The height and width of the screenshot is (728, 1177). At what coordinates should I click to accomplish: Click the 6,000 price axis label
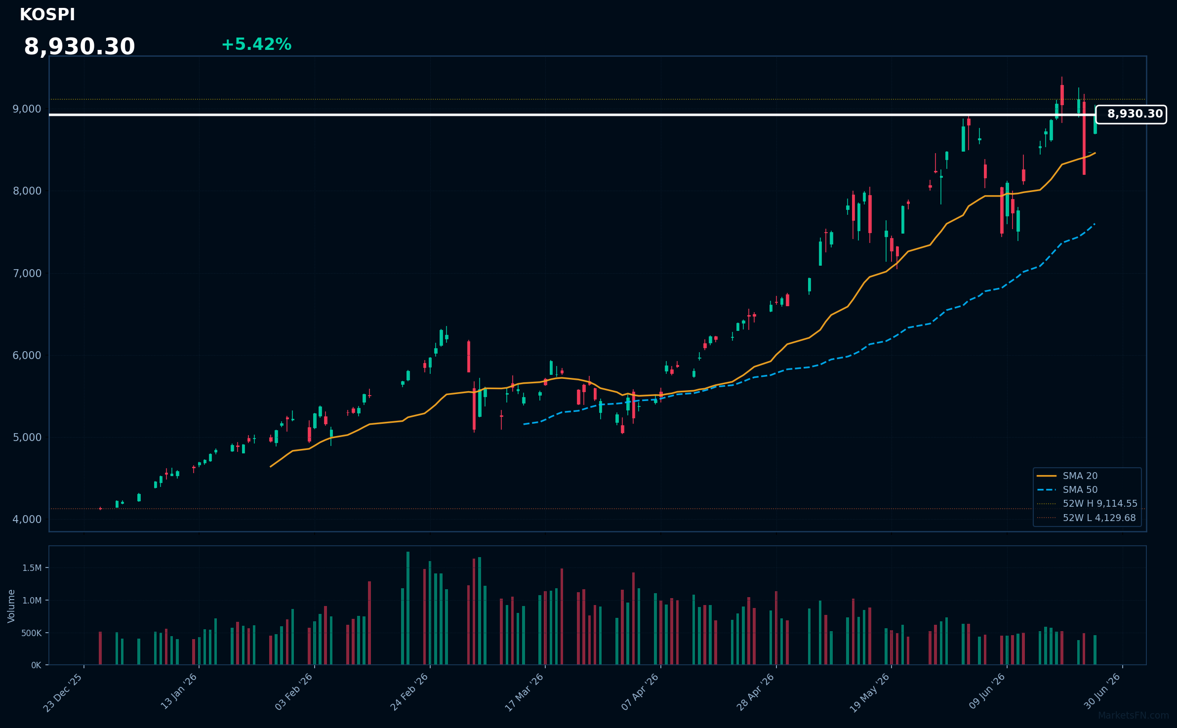point(27,355)
